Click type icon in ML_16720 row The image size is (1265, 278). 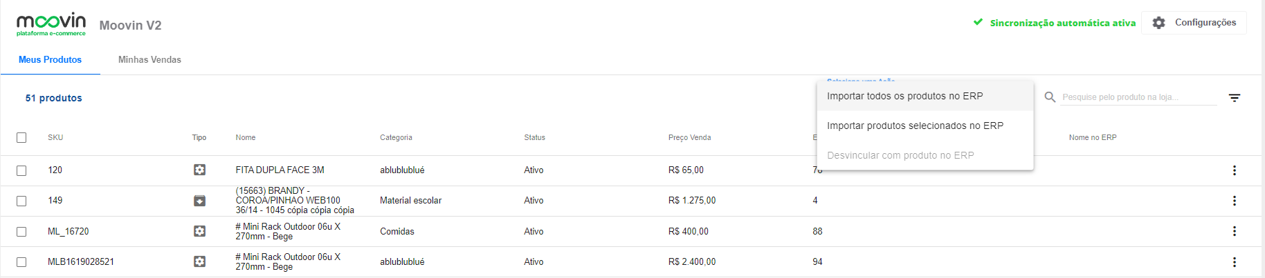click(199, 231)
